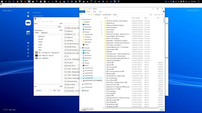Click the Explorer search box
This screenshot has height=113, width=202.
(x=158, y=15)
